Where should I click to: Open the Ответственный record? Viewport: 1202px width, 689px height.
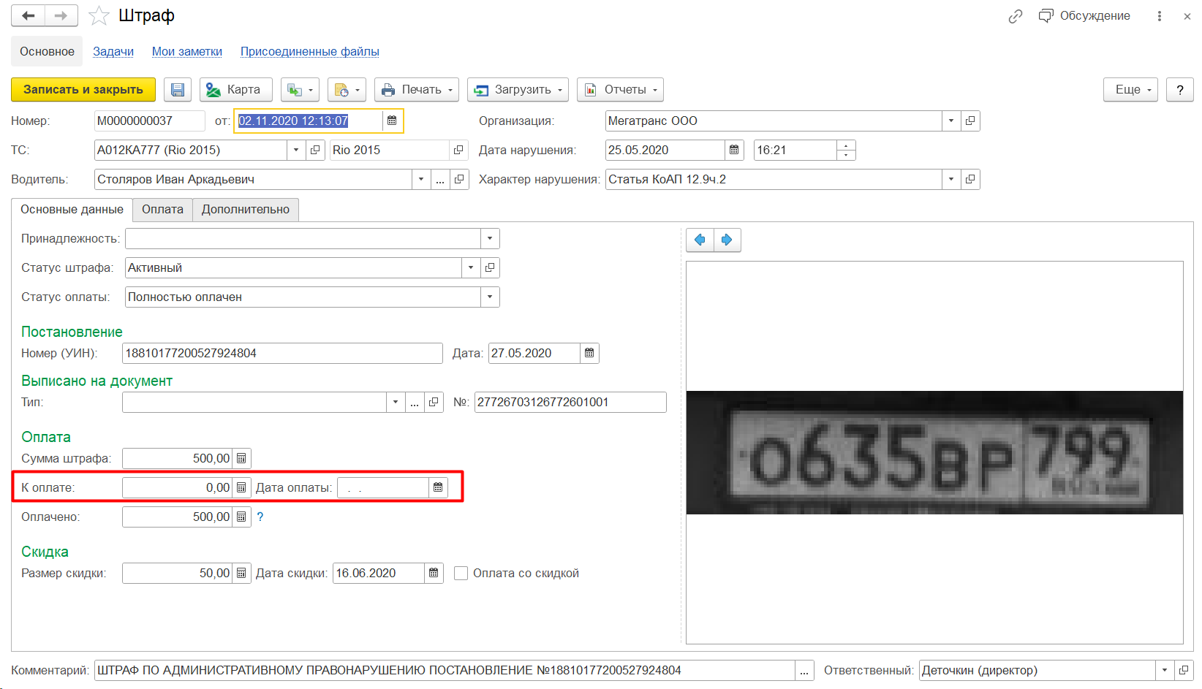(x=1184, y=671)
